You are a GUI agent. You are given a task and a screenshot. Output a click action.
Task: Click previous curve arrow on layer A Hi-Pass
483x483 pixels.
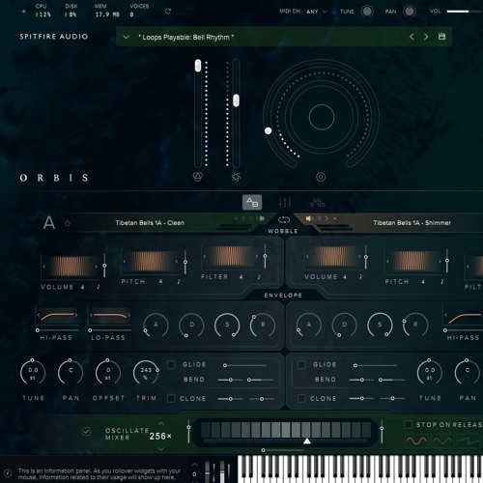coord(39,315)
